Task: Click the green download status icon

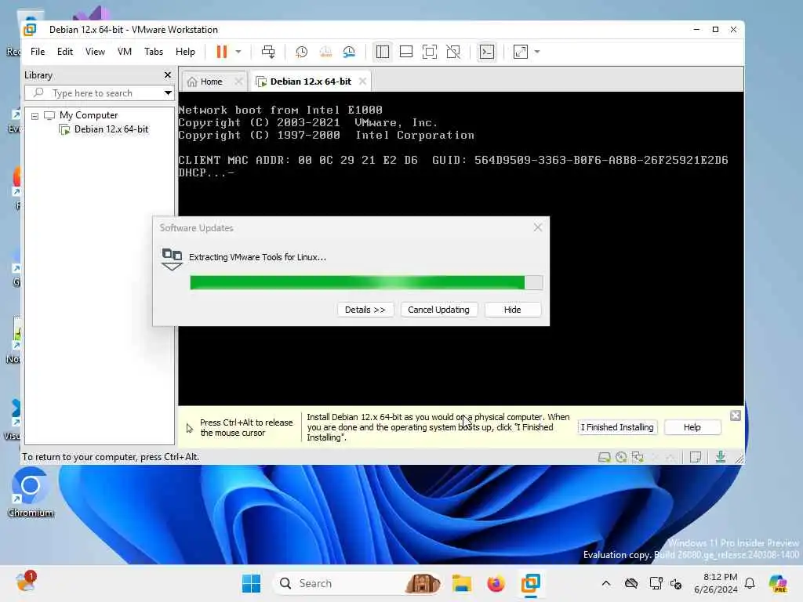Action: (721, 457)
